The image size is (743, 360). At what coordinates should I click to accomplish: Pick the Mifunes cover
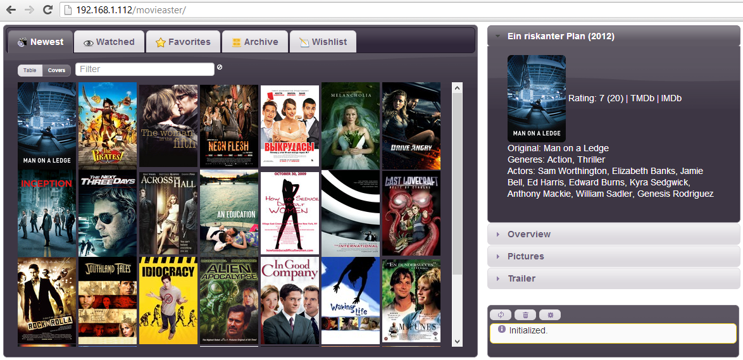tap(411, 301)
